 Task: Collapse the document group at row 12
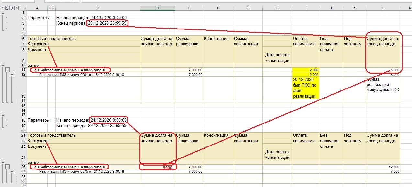pyautogui.click(x=12, y=75)
